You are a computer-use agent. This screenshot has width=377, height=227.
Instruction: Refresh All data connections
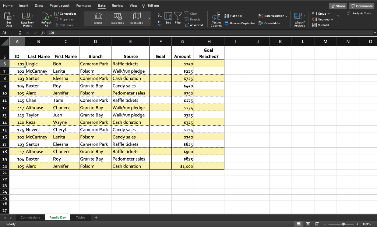pos(45,18)
